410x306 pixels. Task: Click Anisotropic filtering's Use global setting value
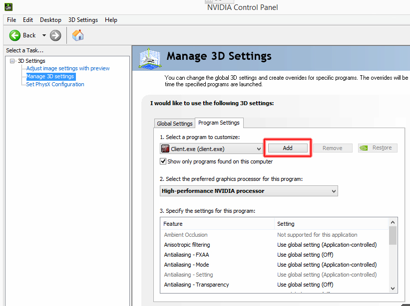327,245
